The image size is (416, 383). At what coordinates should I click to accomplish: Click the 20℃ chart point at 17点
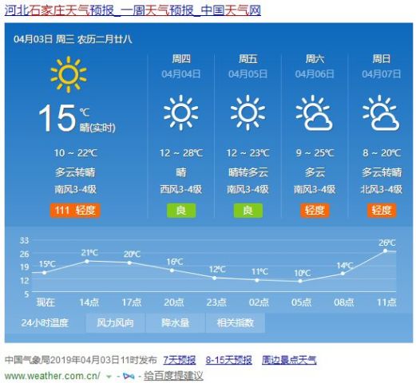tap(129, 263)
